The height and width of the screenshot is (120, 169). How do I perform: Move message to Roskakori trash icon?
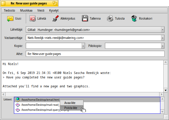coord(134,18)
